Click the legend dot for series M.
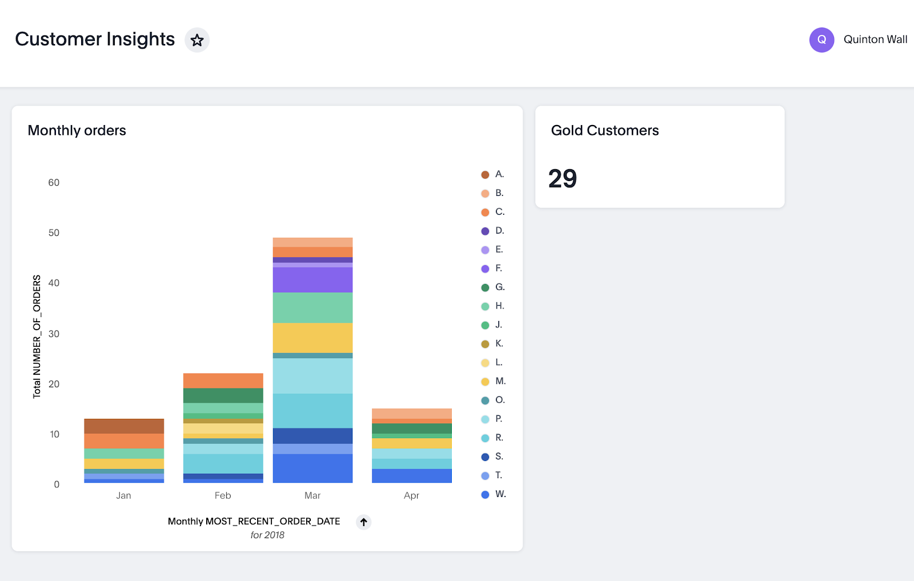The image size is (914, 581). [x=485, y=382]
